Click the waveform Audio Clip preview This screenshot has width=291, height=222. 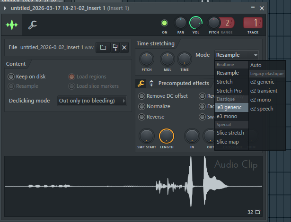point(133,186)
